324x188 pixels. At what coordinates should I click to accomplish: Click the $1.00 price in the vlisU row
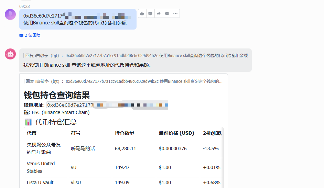(x=165, y=183)
